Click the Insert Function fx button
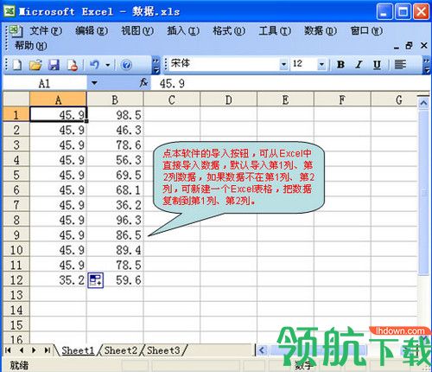Viewport: 432px width, 372px height. click(x=143, y=83)
